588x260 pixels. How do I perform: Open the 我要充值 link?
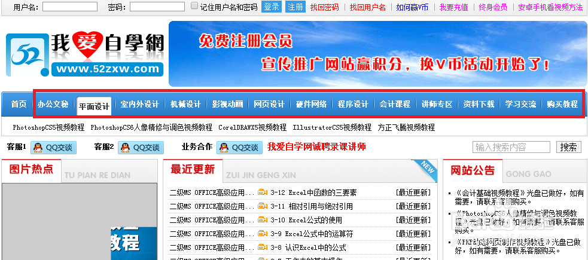coord(454,7)
